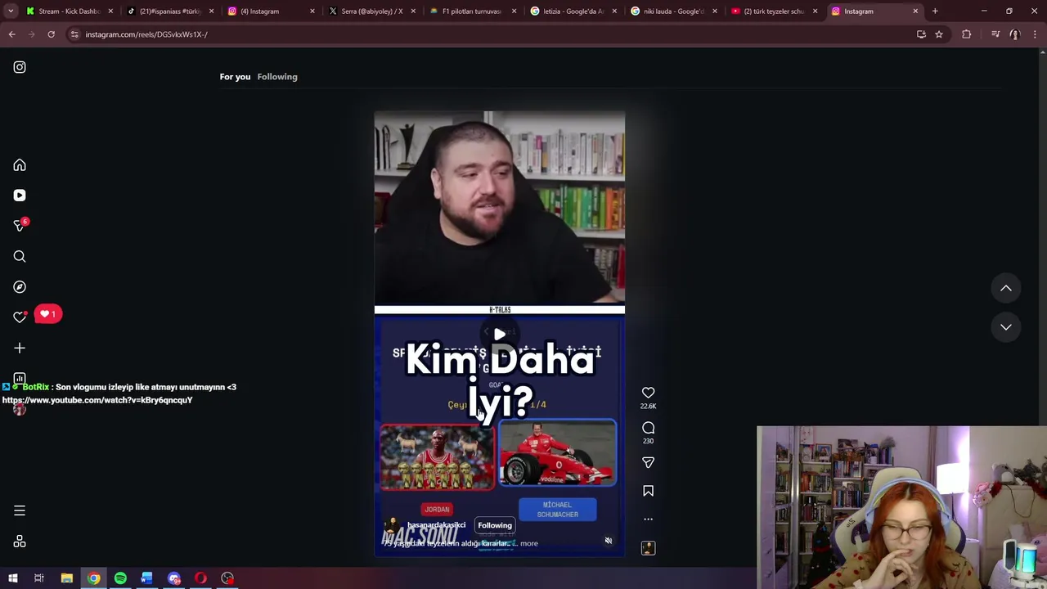Screen dimensions: 1047x589
Task: Open Instagram logo at sidebar top
Action: tap(20, 67)
